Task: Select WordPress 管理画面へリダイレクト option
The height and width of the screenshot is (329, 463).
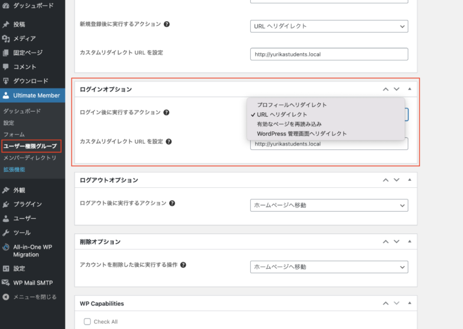Action: (x=325, y=134)
